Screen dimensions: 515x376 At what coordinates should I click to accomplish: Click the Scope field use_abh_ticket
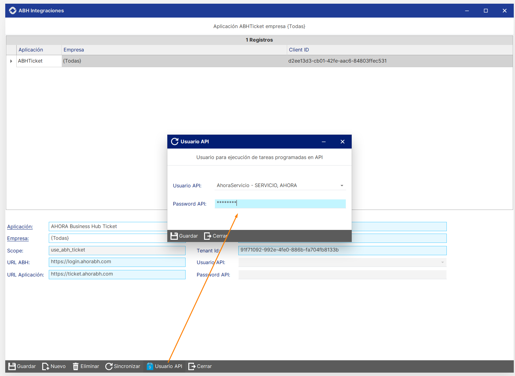117,250
